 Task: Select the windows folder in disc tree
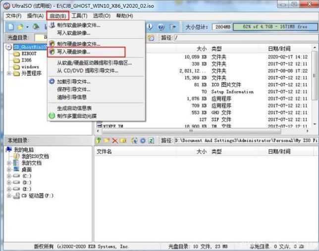pos(30,67)
